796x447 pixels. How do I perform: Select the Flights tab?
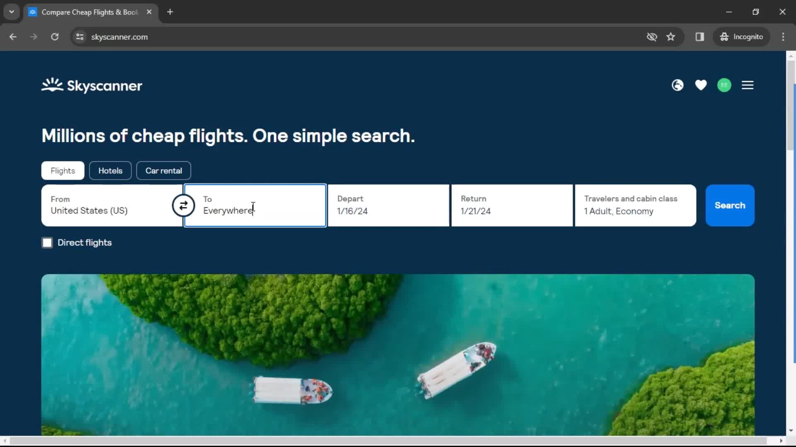click(63, 171)
